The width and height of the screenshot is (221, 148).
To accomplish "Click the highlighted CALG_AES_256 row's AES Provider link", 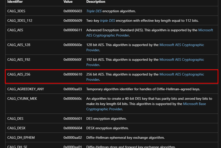I will point(182,74).
